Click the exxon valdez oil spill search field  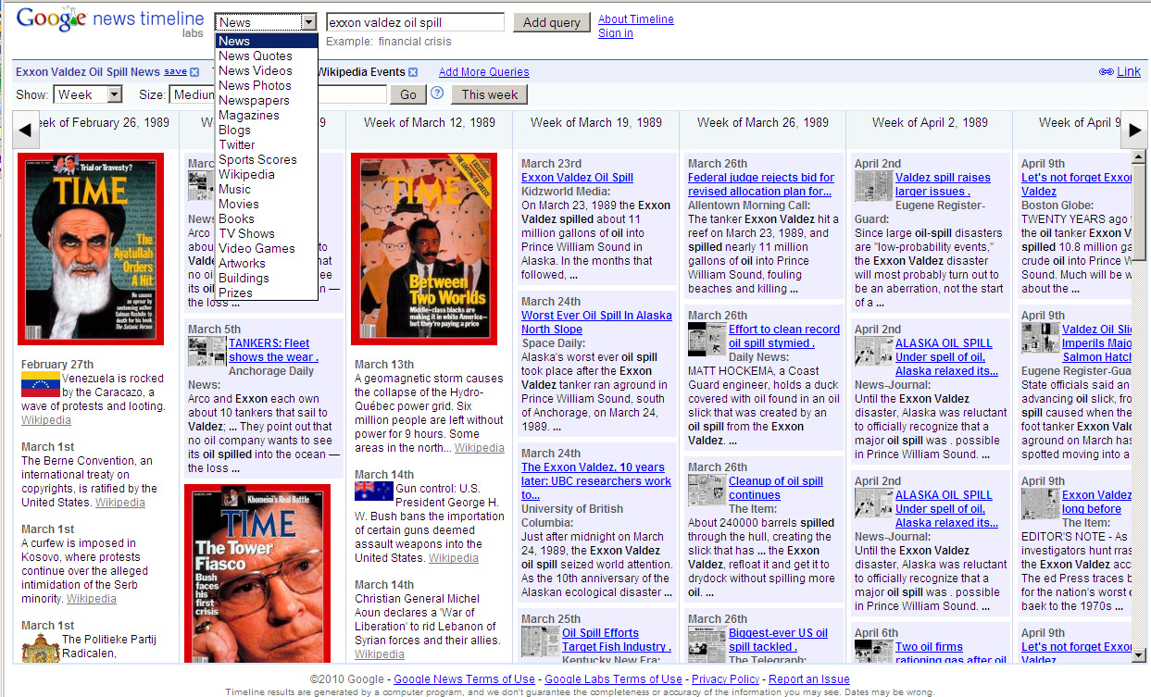416,22
